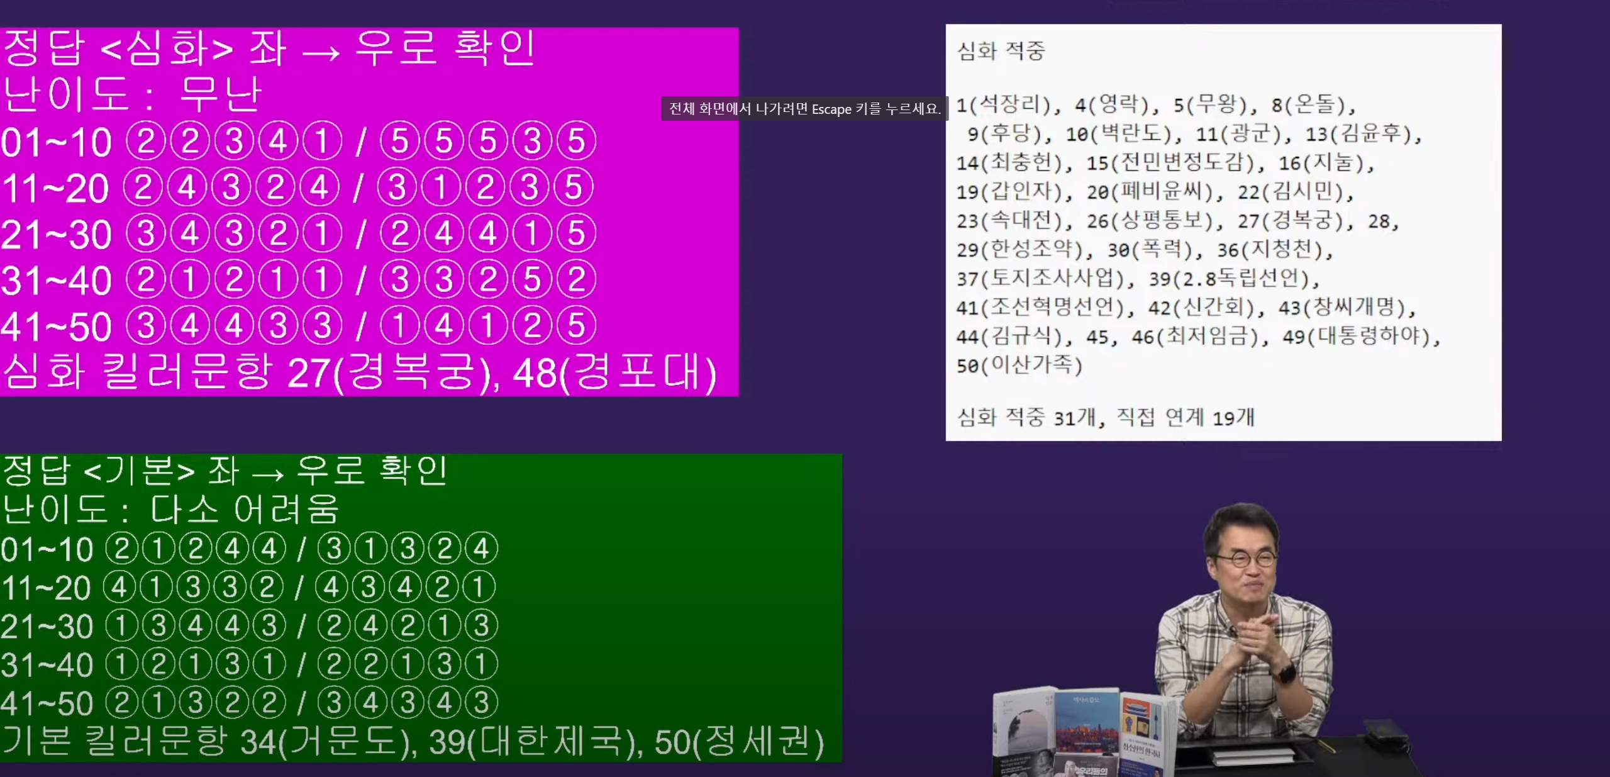Screen dimensions: 1610x777
Task: Click the Escape fullscreen exit tooltip
Action: point(804,109)
